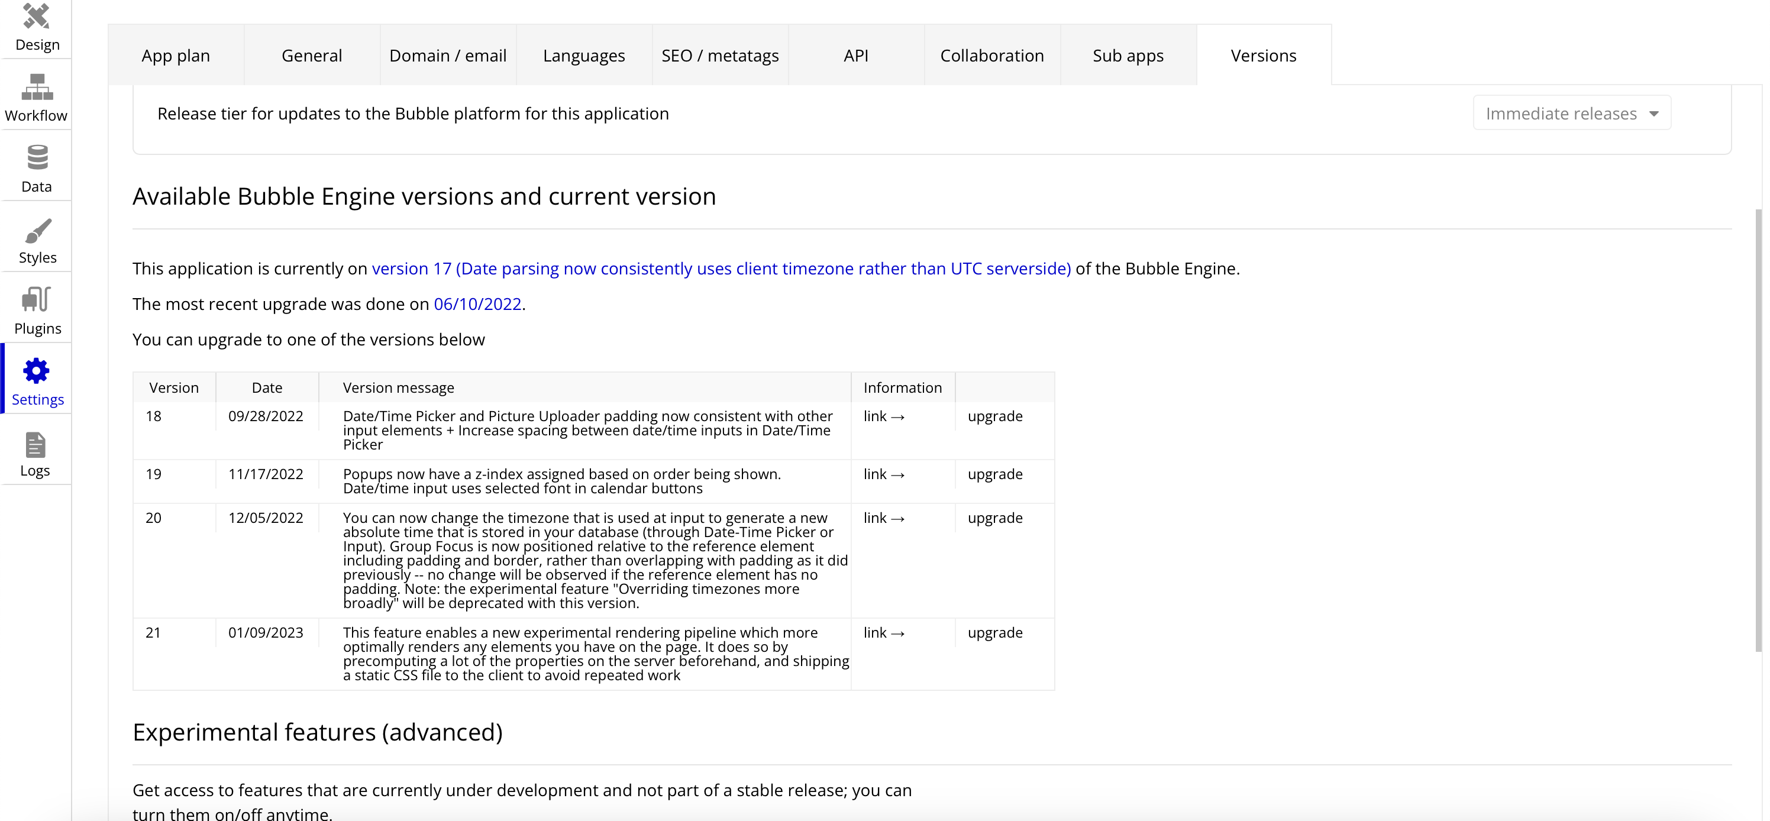Screen dimensions: 1770x821
Task: Select the Settings gear icon
Action: click(x=37, y=371)
